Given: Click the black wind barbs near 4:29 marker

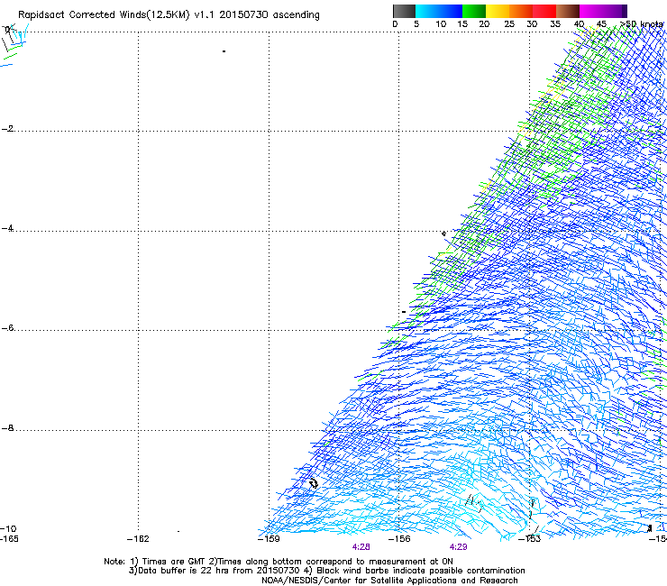Looking at the screenshot, I should click(x=475, y=503).
